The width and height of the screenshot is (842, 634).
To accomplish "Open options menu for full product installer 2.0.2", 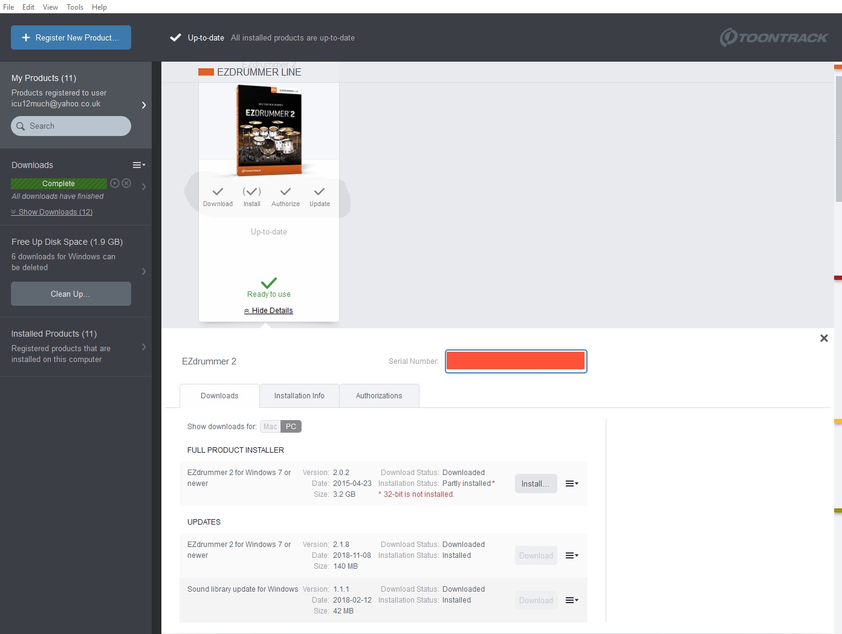I will coord(572,484).
